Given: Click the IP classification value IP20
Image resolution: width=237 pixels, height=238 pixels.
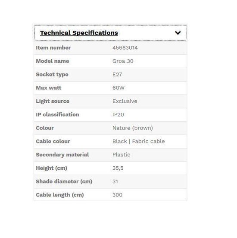Looking at the screenshot, I should point(118,114).
